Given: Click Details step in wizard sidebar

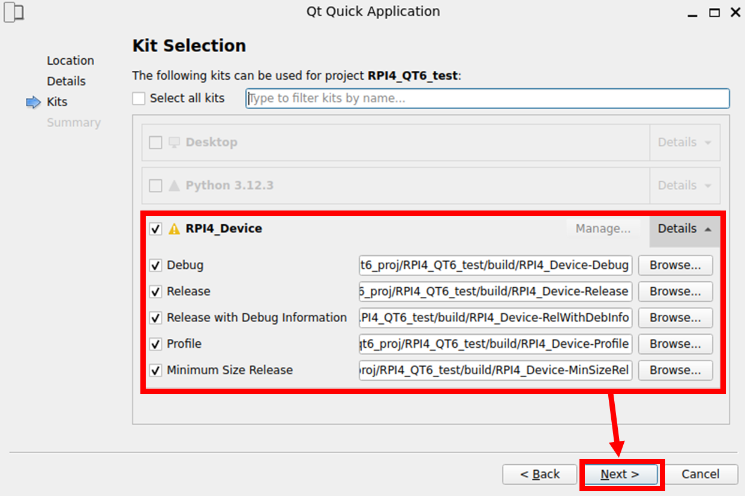Looking at the screenshot, I should [66, 81].
